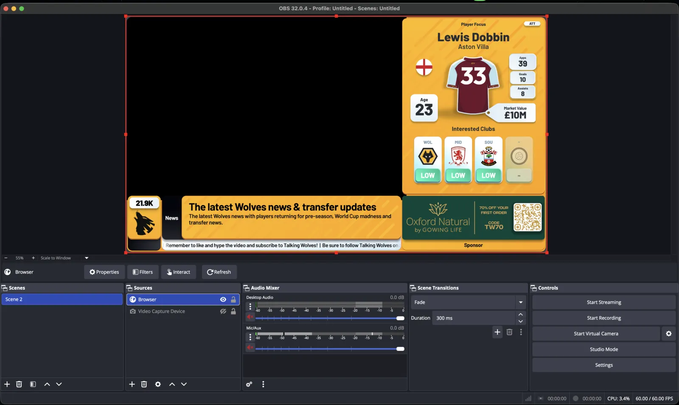Refresh the Browser source
The width and height of the screenshot is (679, 405).
point(219,272)
